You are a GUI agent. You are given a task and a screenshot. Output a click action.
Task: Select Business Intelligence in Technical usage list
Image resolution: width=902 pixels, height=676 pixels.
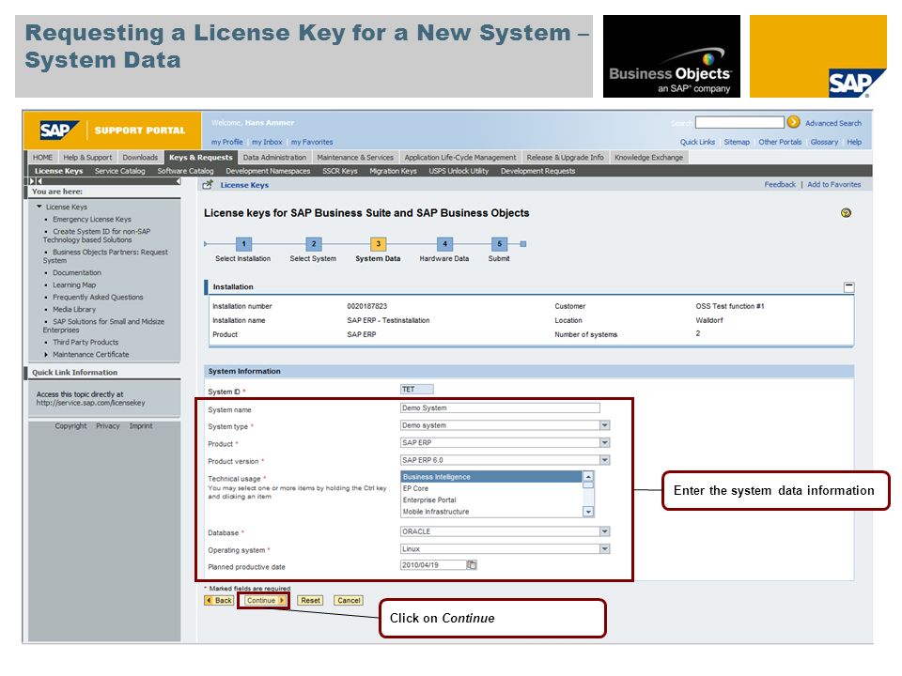[x=491, y=477]
